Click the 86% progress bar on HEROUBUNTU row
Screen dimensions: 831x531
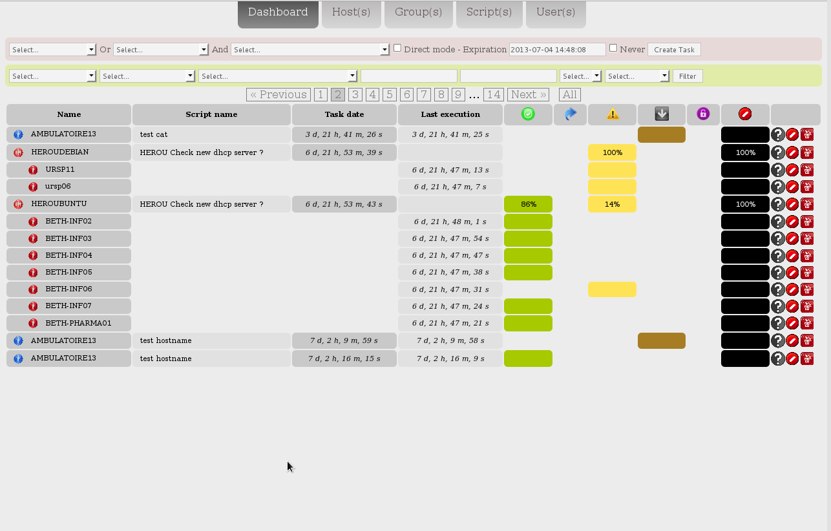528,203
